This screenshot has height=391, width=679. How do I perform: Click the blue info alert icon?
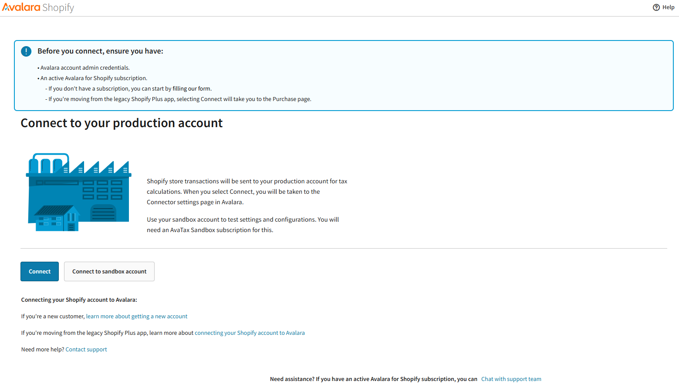tap(26, 51)
